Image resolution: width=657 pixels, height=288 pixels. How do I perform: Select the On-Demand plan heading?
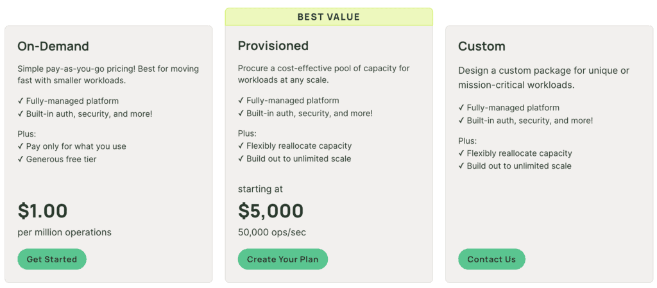point(53,46)
